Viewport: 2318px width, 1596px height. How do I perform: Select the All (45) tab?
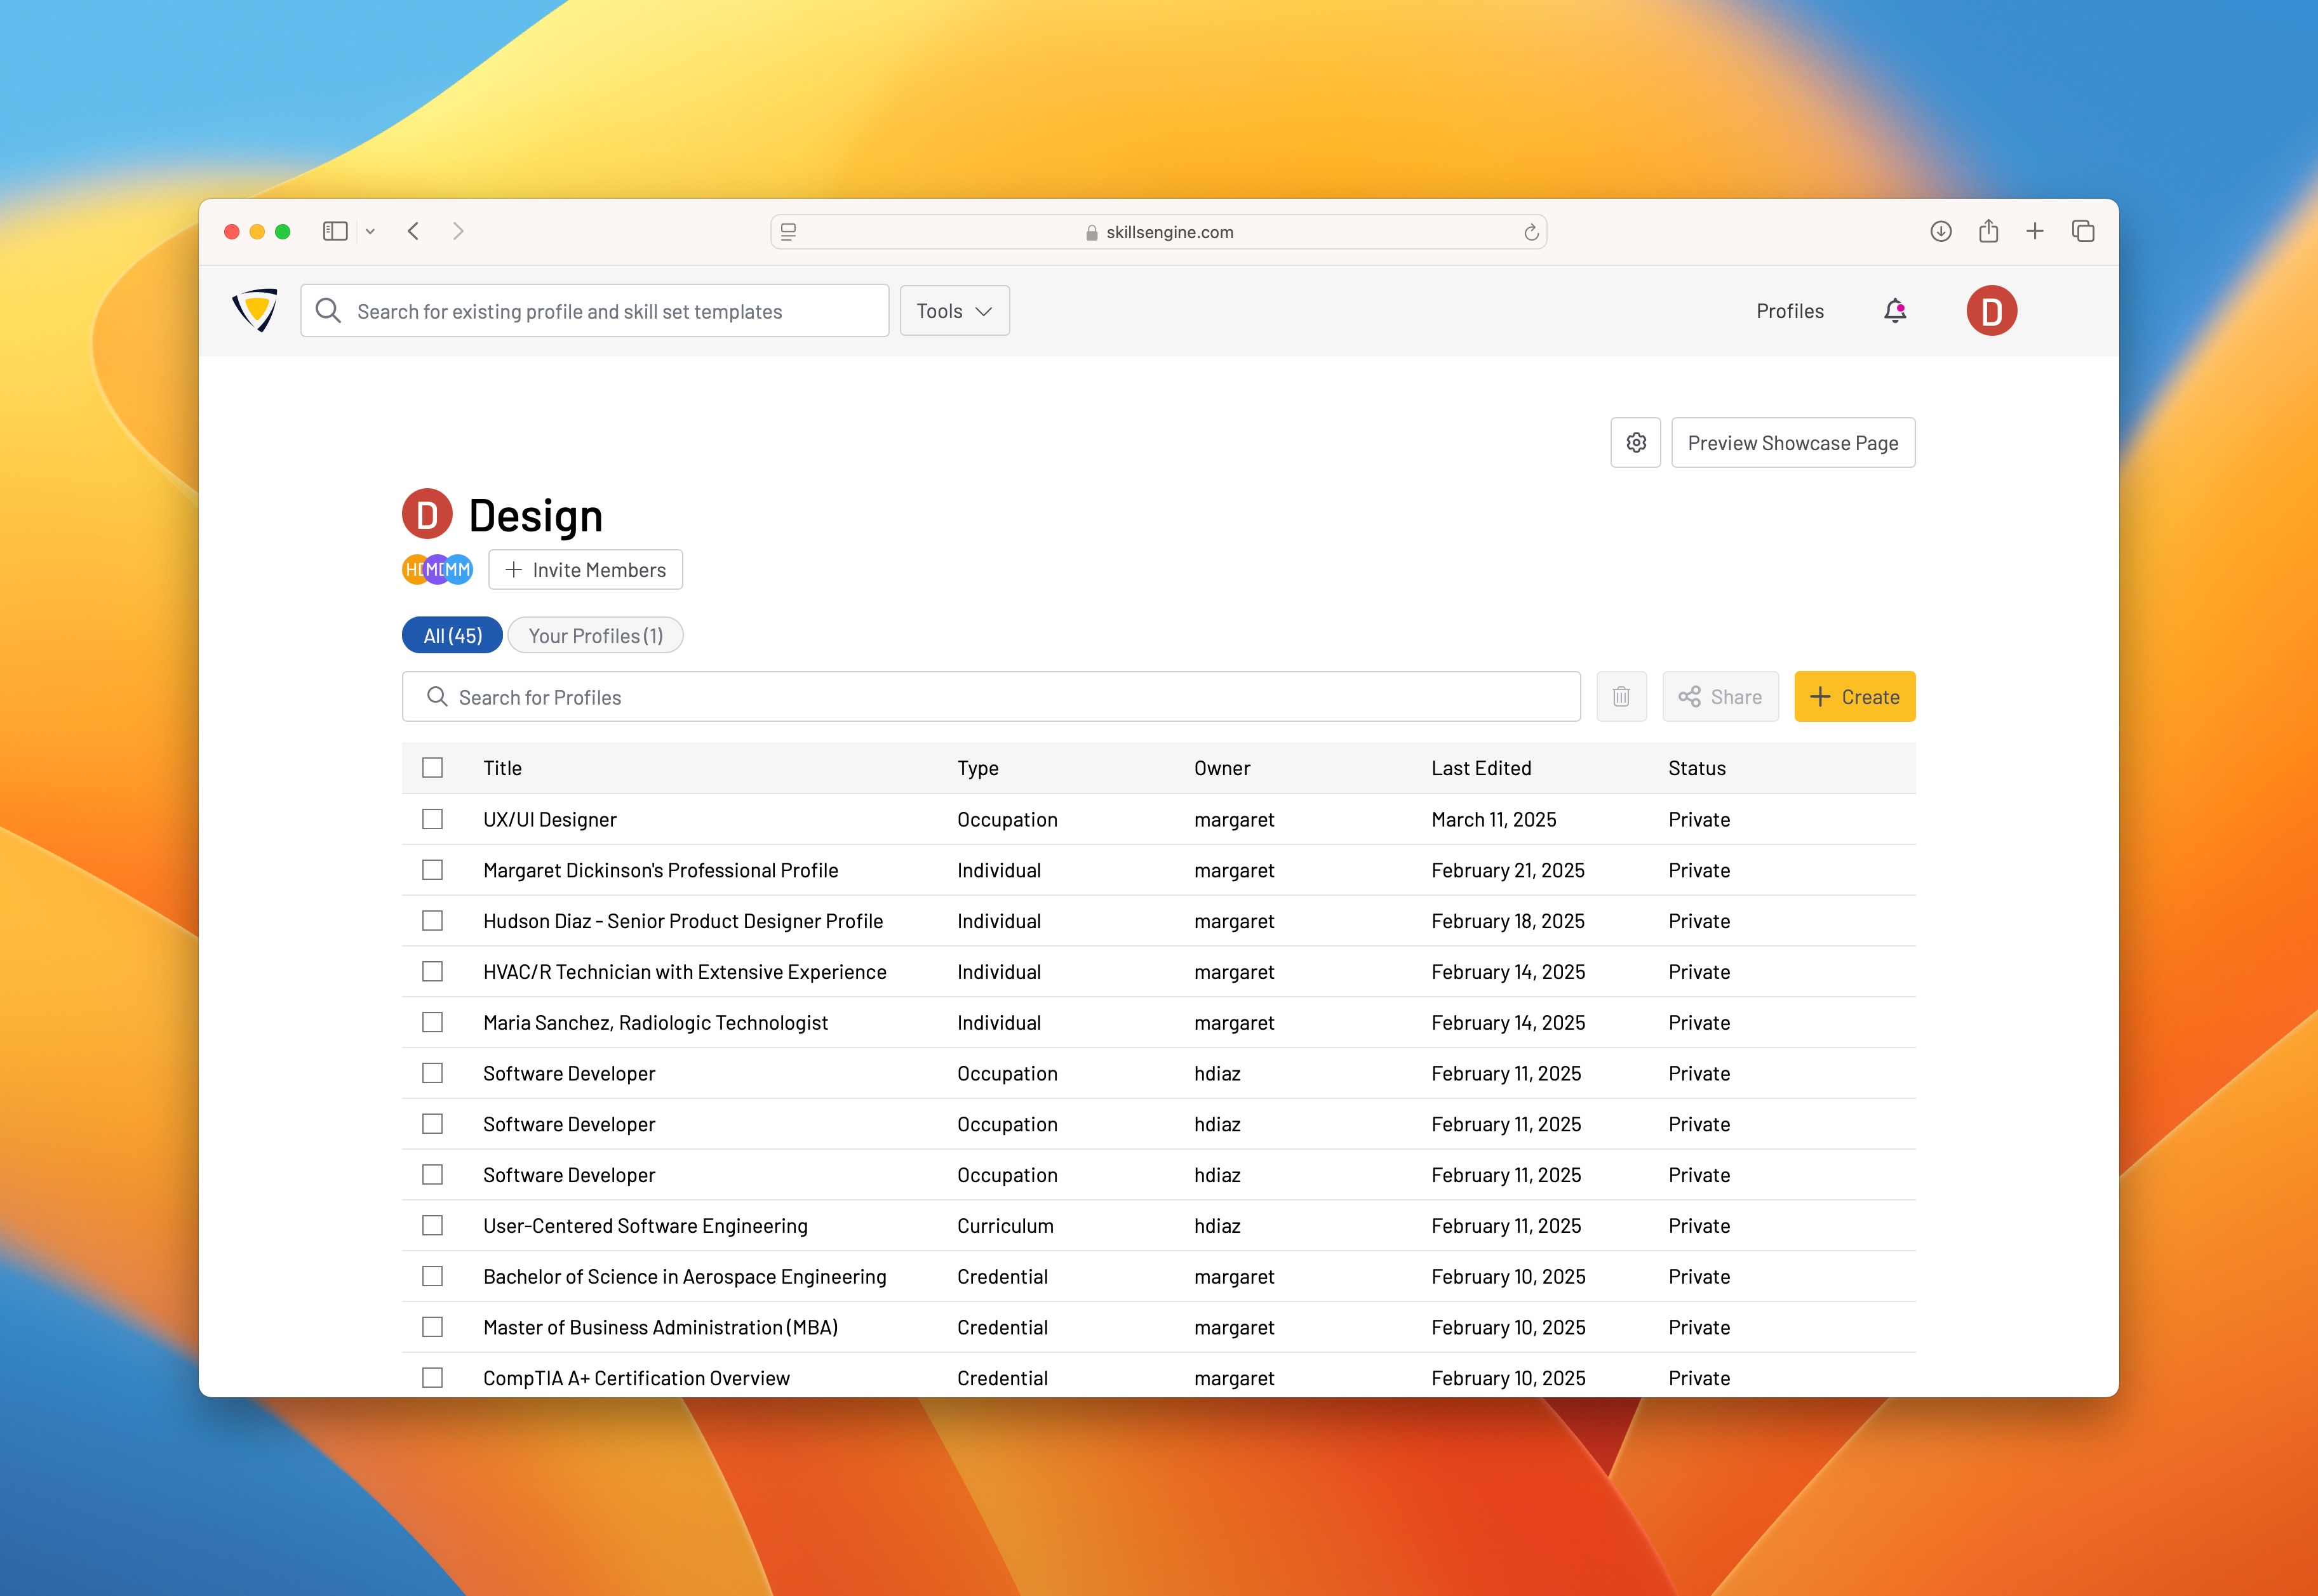[452, 636]
